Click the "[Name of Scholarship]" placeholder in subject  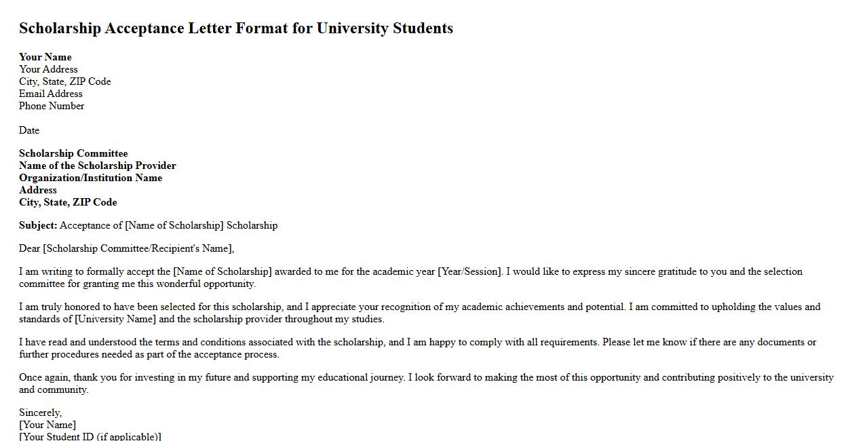coord(174,225)
